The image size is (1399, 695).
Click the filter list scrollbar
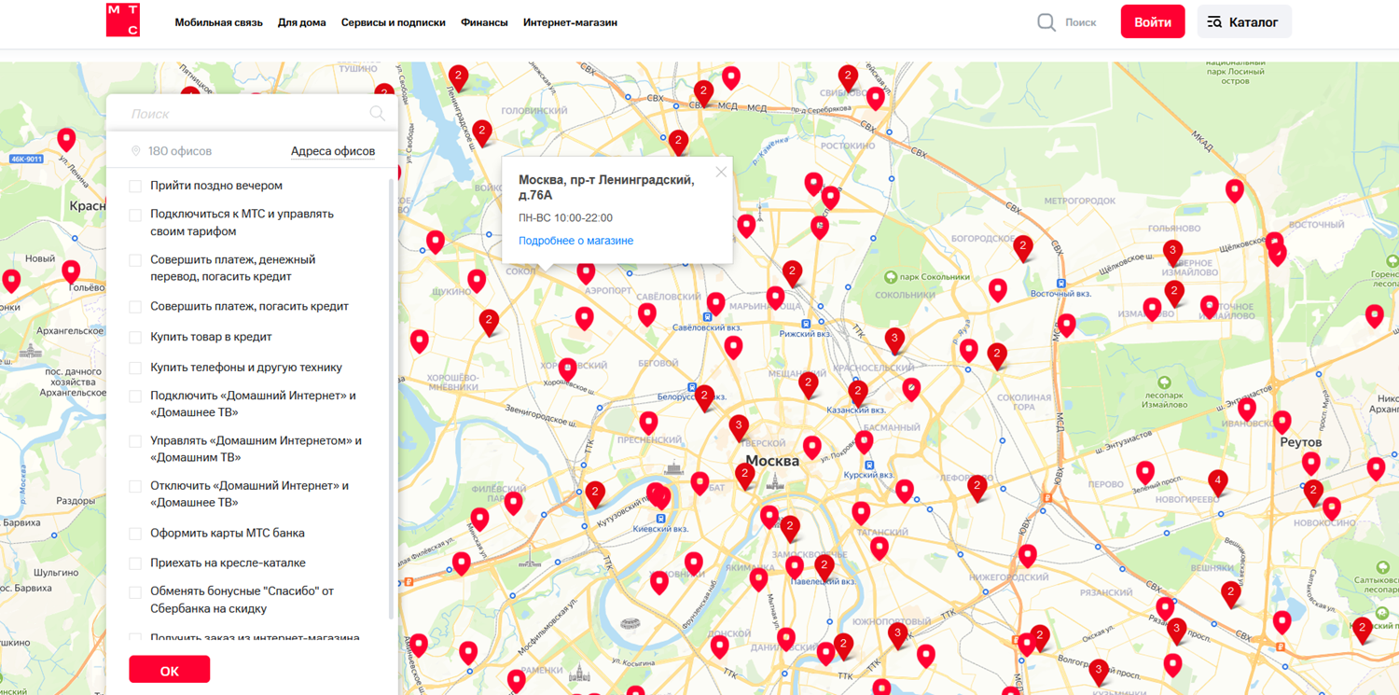[391, 396]
